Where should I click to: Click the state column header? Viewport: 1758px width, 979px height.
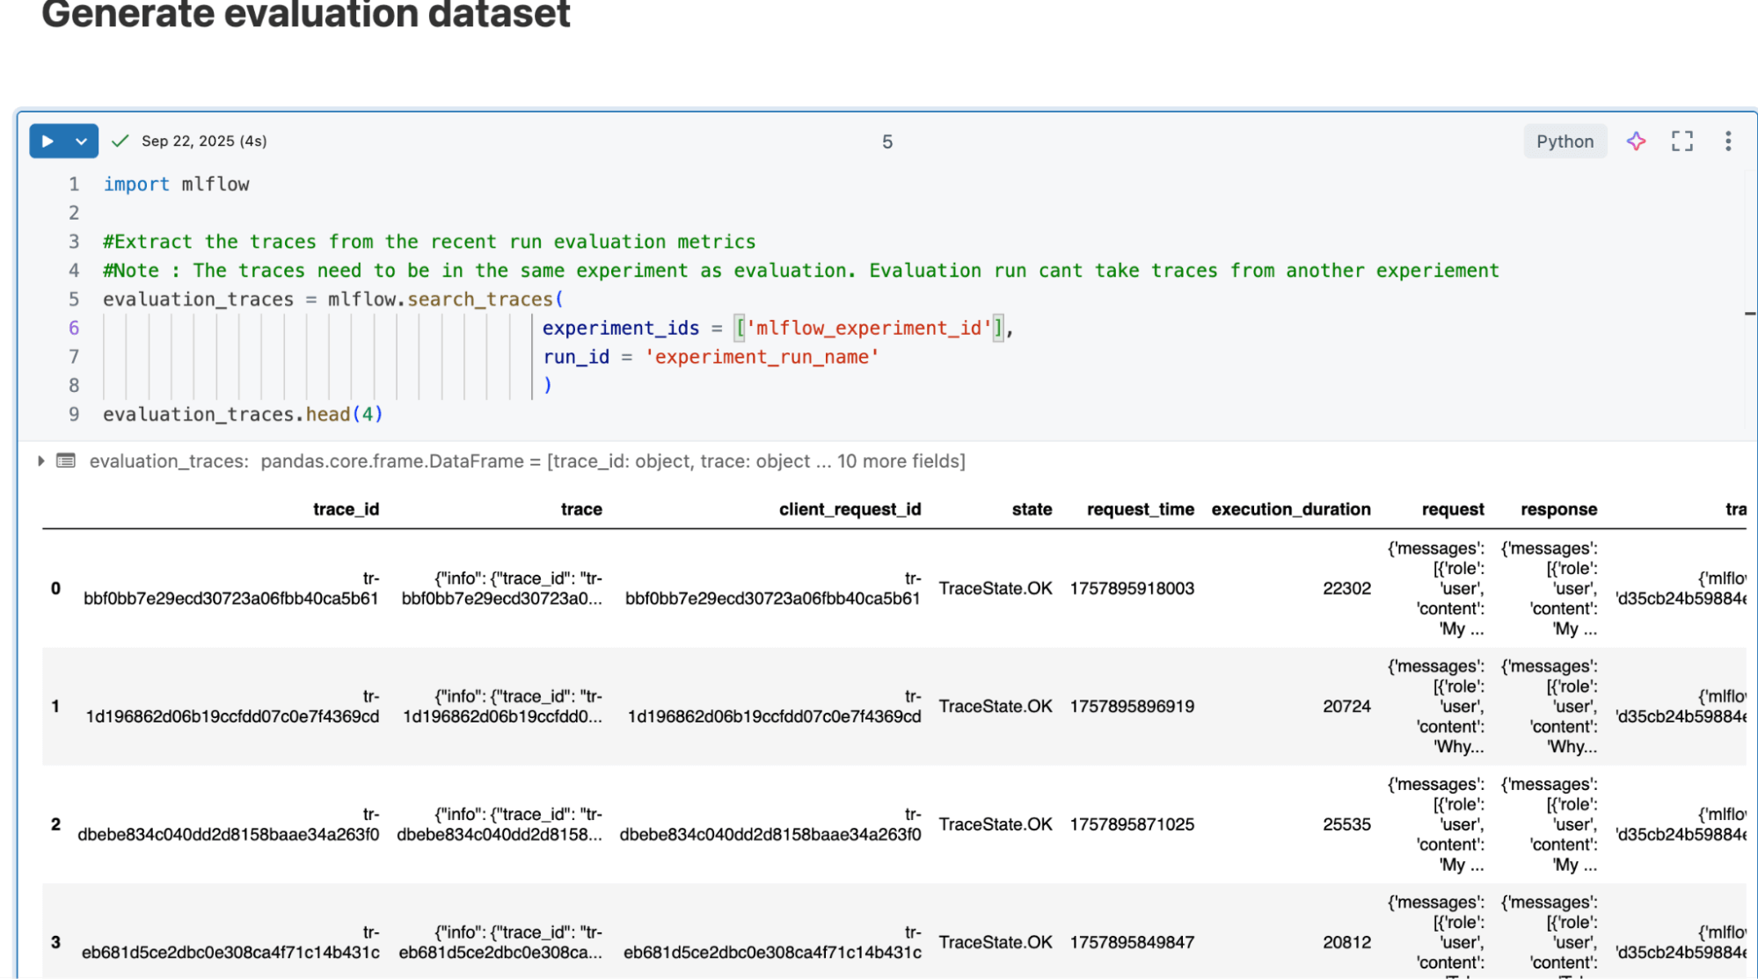(1032, 510)
